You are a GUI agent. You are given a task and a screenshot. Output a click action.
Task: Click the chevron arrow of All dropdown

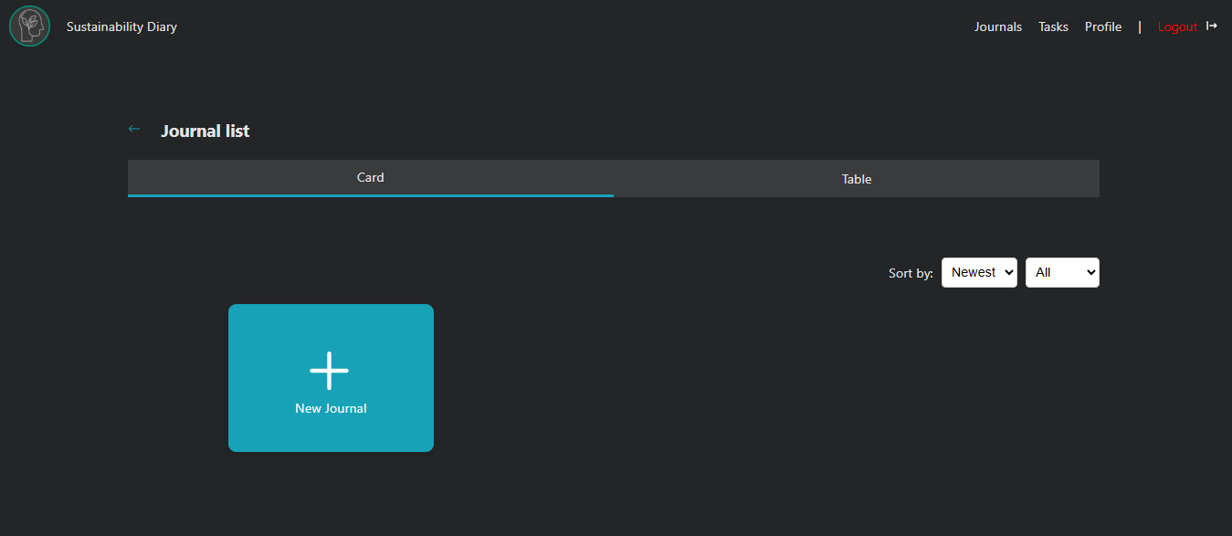[1089, 272]
